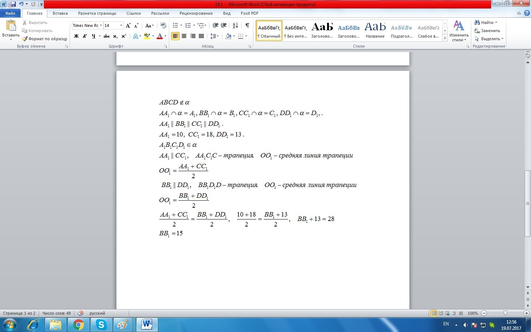Apply the text highlight color
The image size is (531, 332).
147,36
